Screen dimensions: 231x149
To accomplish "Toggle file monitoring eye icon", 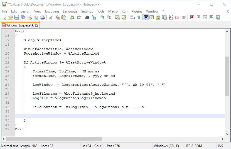I will (184, 17).
